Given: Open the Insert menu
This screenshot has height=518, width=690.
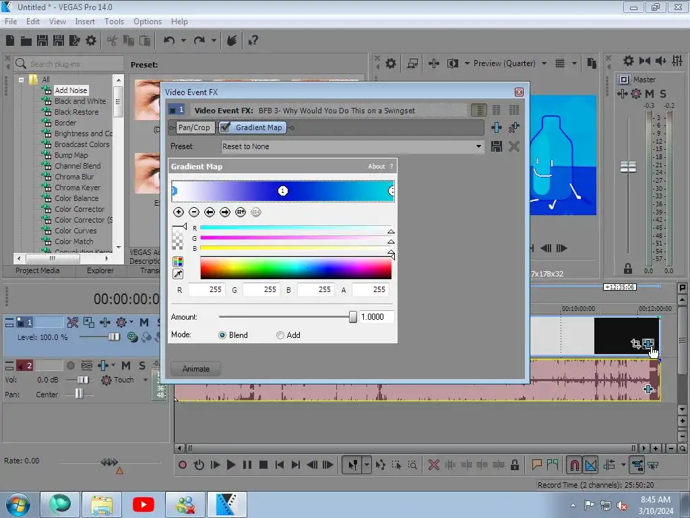Looking at the screenshot, I should pos(85,21).
